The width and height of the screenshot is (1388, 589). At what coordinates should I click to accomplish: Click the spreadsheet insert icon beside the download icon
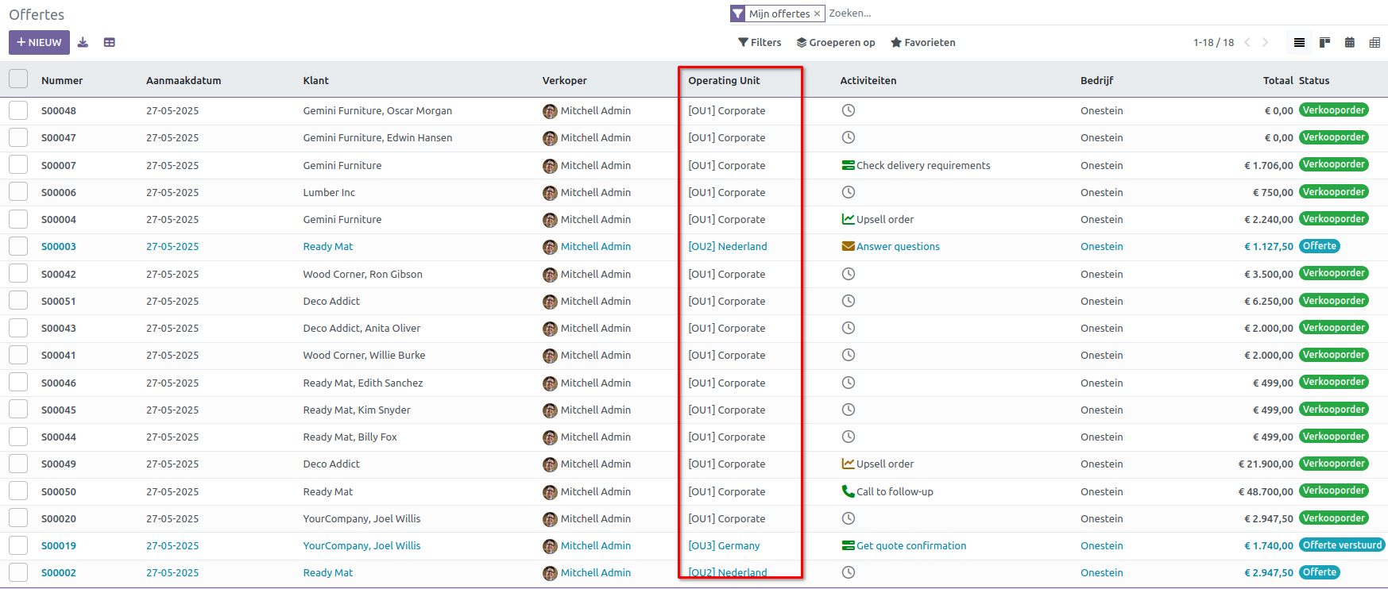[x=110, y=43]
